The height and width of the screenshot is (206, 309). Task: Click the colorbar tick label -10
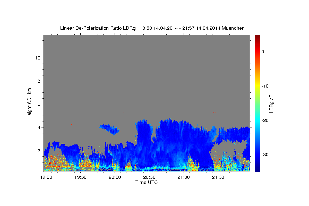[x=265, y=86]
